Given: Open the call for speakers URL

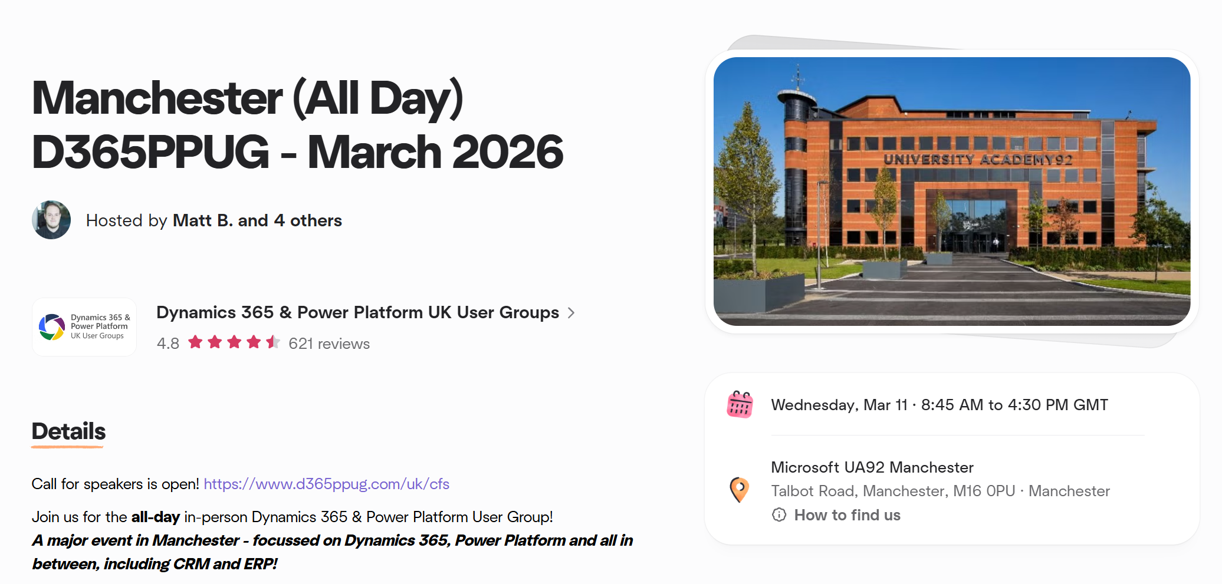Looking at the screenshot, I should (326, 484).
